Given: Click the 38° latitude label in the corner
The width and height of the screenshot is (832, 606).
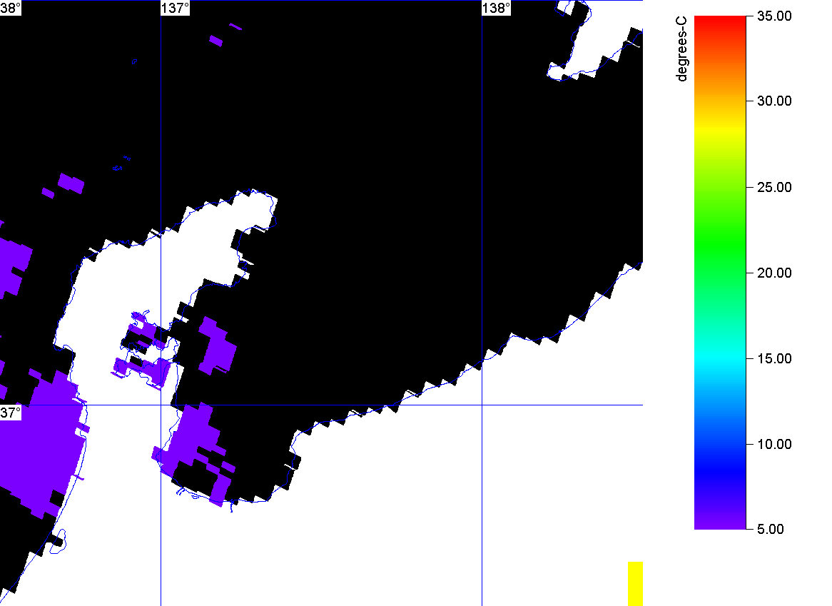Looking at the screenshot, I should 11,8.
